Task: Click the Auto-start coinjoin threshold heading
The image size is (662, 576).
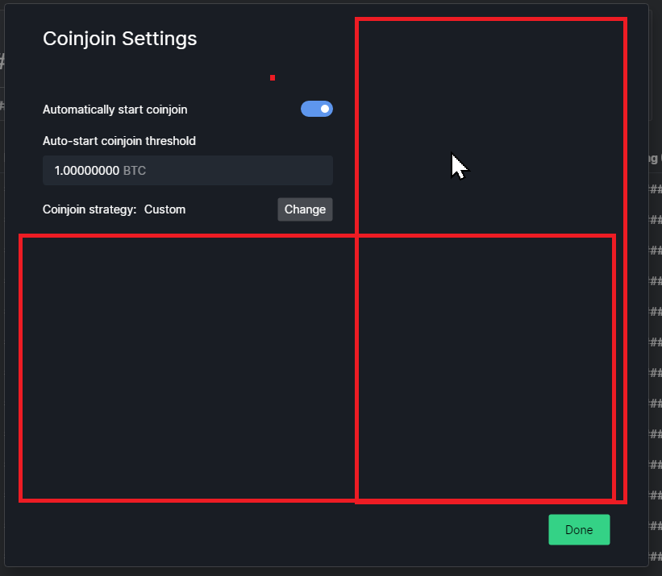Action: 119,140
